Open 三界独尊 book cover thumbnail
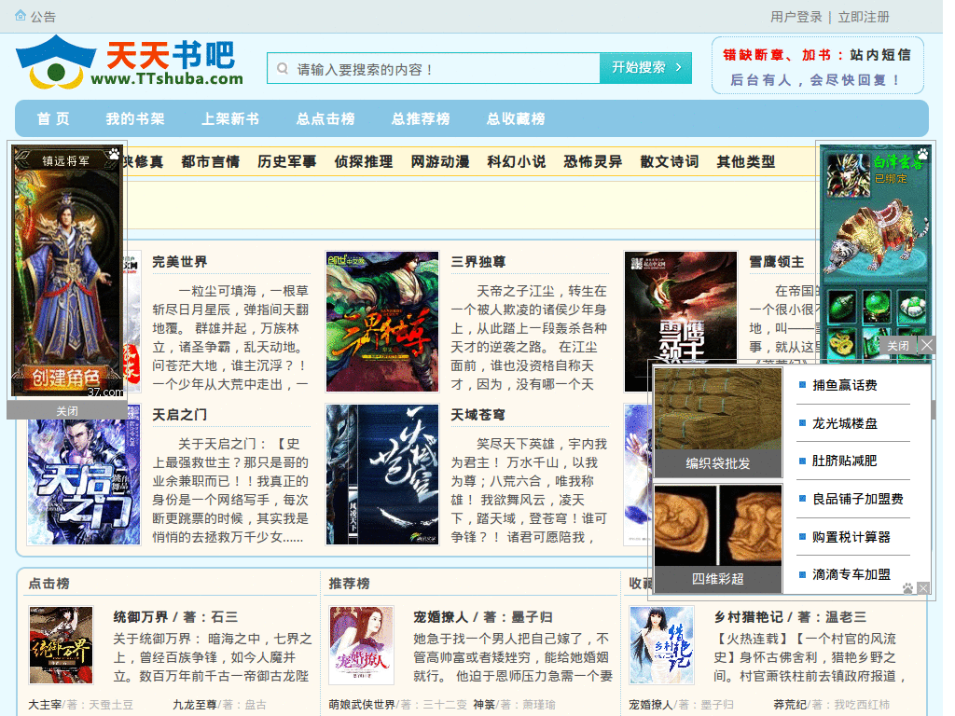The image size is (955, 716). coord(381,322)
